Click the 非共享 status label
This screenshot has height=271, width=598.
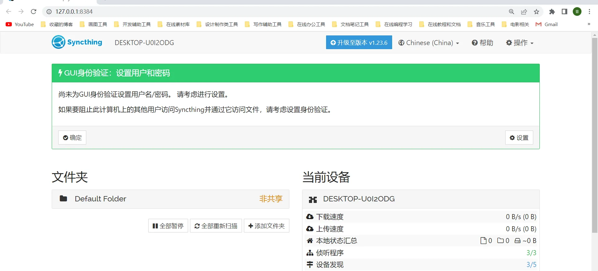pos(271,199)
